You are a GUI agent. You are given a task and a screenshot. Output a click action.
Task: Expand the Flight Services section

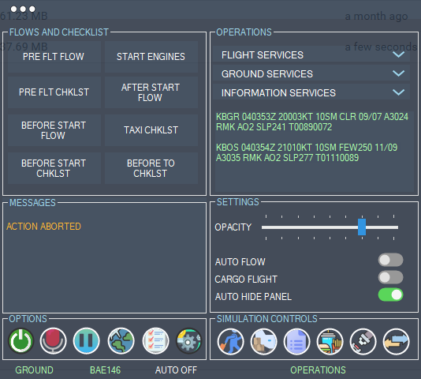(x=311, y=54)
